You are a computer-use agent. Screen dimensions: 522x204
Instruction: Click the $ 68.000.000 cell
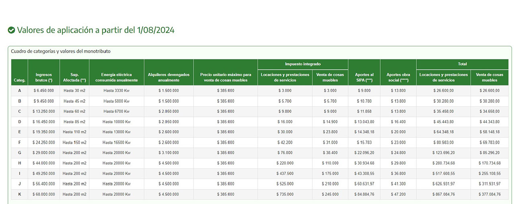44,194
